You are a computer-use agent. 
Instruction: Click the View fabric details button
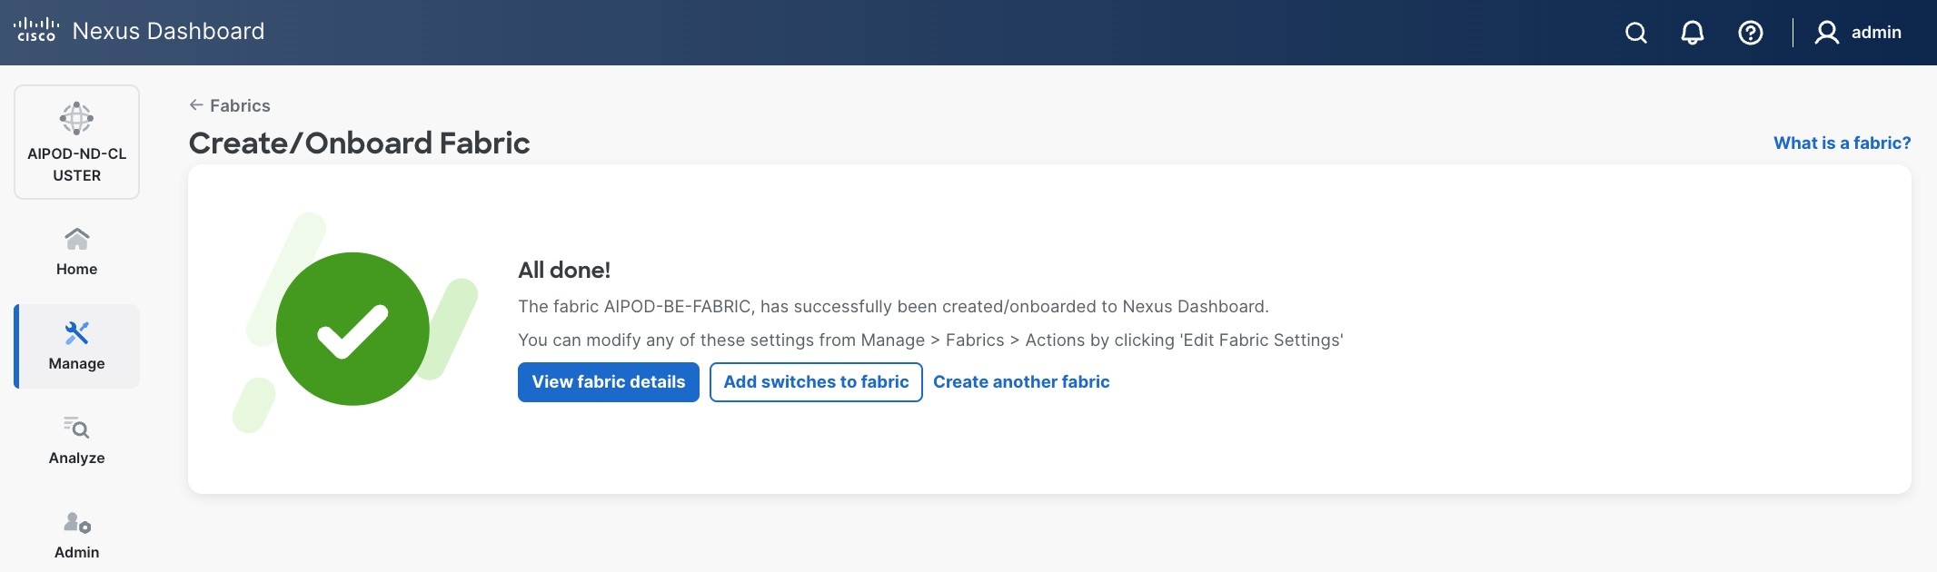[x=608, y=382]
